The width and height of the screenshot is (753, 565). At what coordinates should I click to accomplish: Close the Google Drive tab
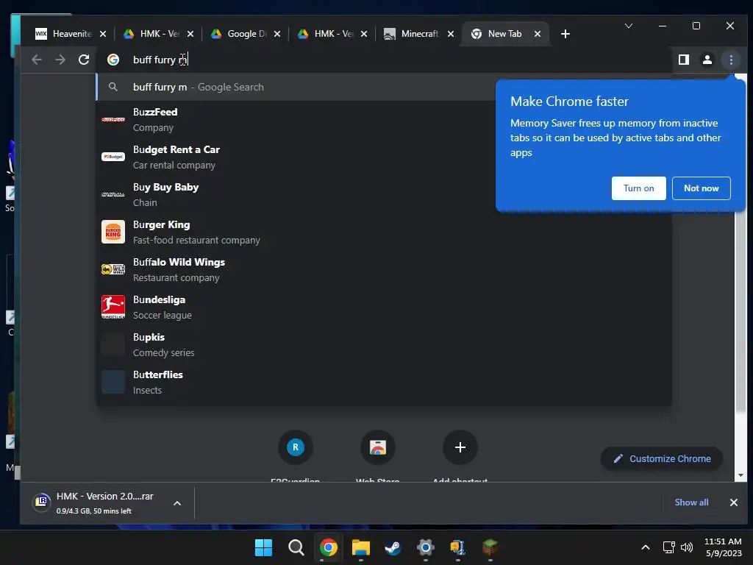point(277,34)
